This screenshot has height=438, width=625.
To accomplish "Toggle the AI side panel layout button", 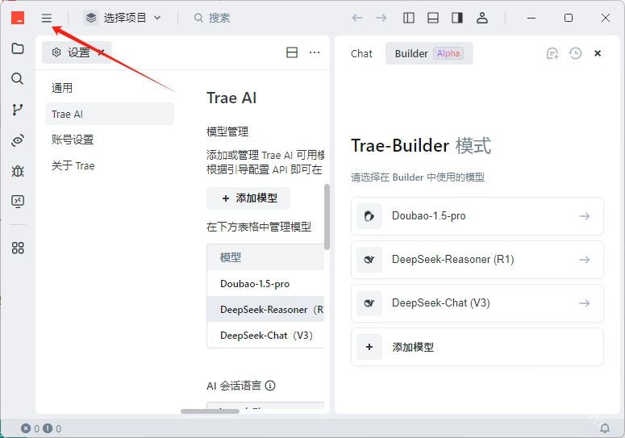I will pyautogui.click(x=457, y=18).
